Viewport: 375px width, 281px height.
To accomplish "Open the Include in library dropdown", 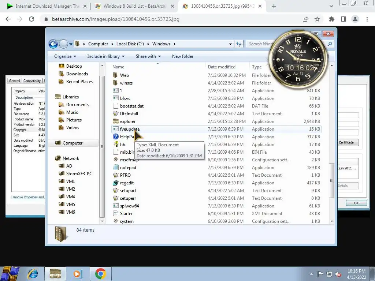I will [x=106, y=56].
